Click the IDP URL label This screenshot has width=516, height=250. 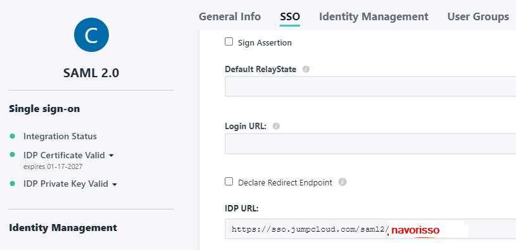point(242,209)
